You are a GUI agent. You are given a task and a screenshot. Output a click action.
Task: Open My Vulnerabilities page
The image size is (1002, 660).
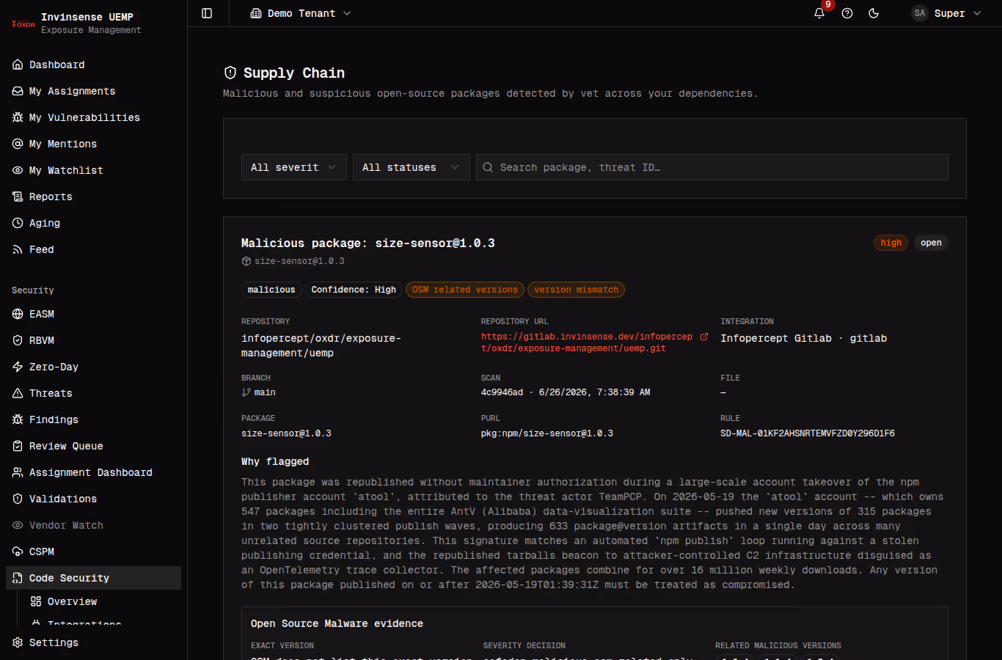click(93, 117)
